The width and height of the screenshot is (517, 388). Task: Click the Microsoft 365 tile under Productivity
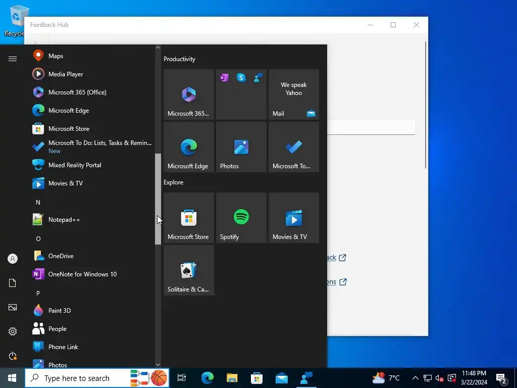pyautogui.click(x=189, y=94)
